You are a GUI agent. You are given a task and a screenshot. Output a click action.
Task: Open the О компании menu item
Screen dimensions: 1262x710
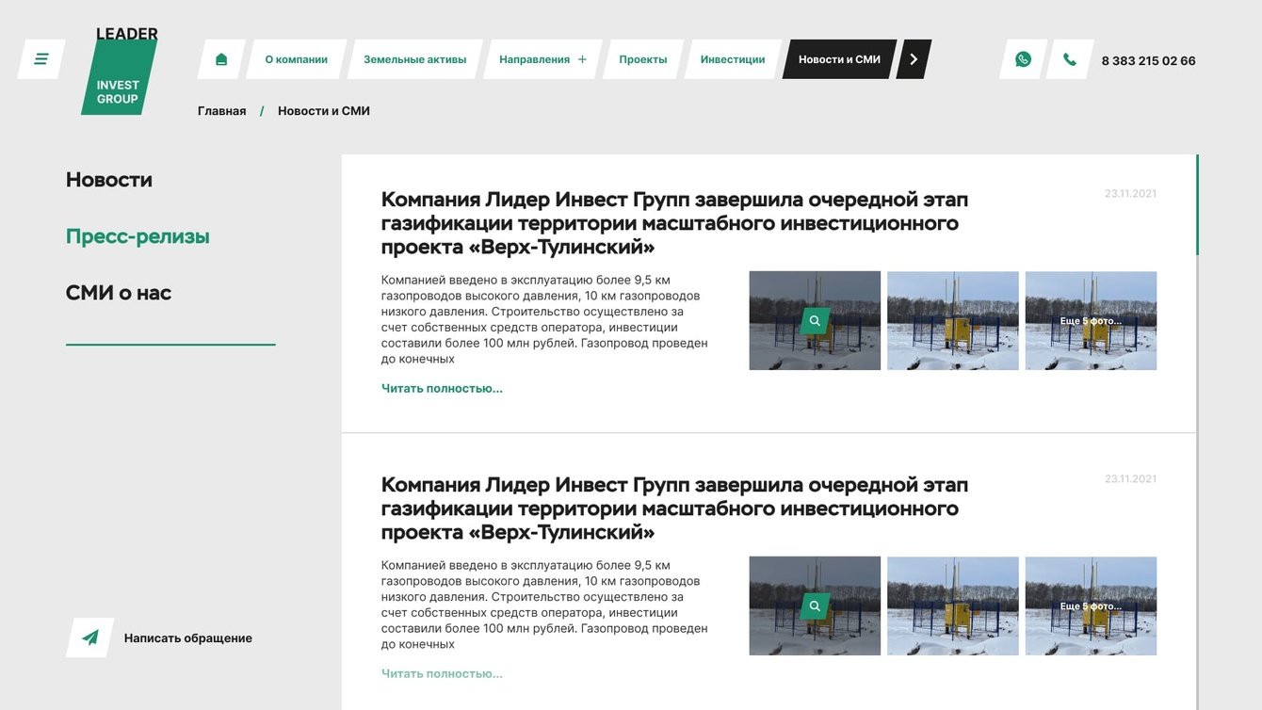pyautogui.click(x=297, y=59)
